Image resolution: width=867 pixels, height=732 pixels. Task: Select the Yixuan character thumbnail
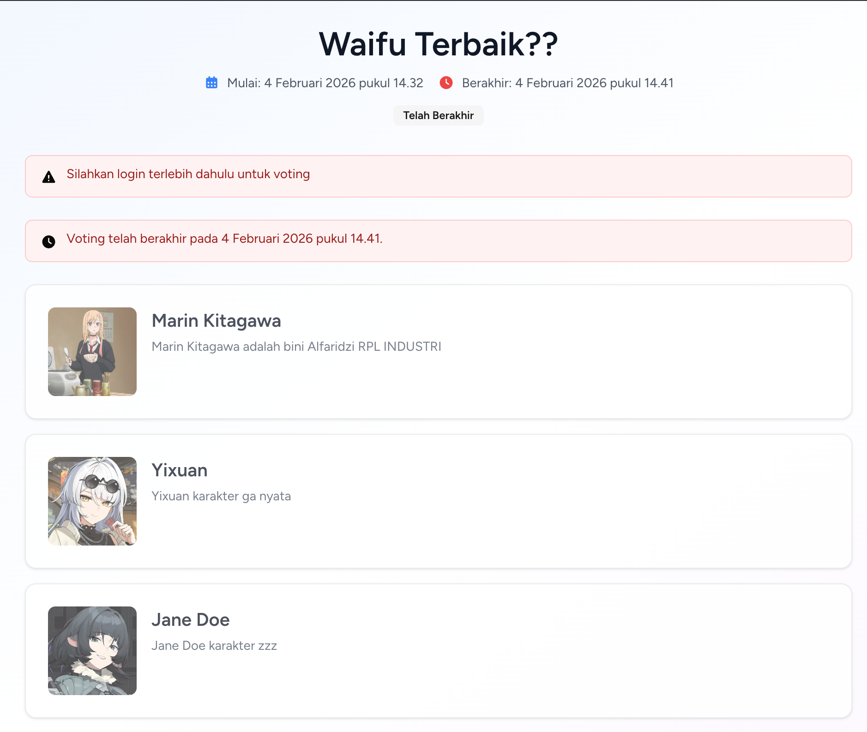92,501
